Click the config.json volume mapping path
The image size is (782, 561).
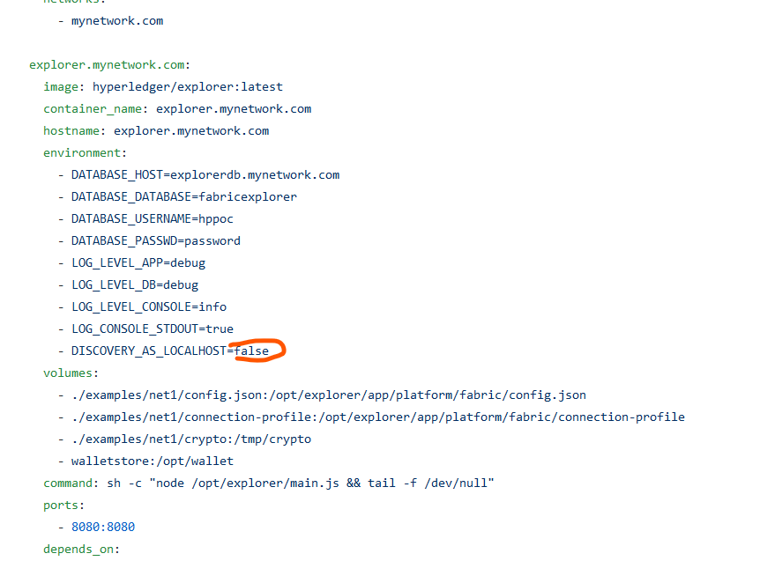(329, 395)
